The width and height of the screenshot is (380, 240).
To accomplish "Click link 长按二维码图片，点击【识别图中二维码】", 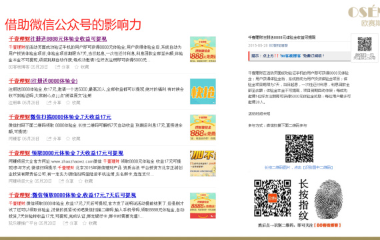I will [299, 167].
